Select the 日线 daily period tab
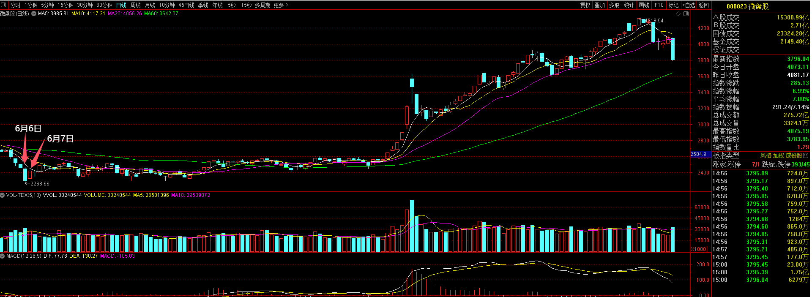Screen dimensions: 812x297 (121, 5)
